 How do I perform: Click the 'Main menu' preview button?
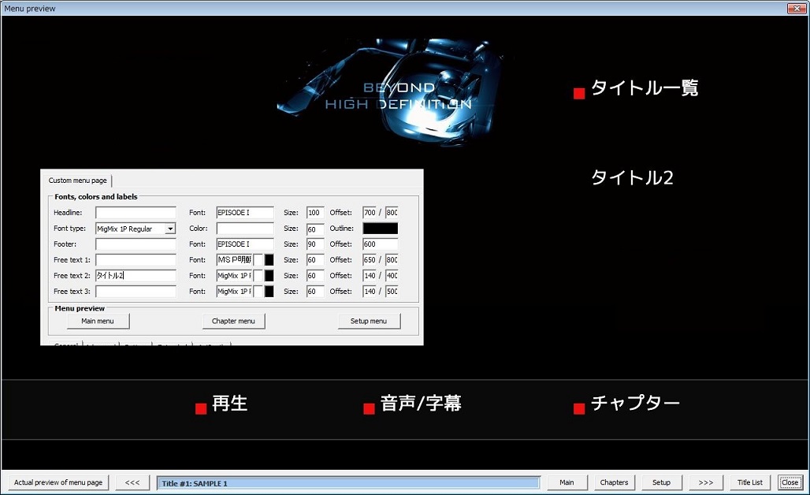pos(98,321)
